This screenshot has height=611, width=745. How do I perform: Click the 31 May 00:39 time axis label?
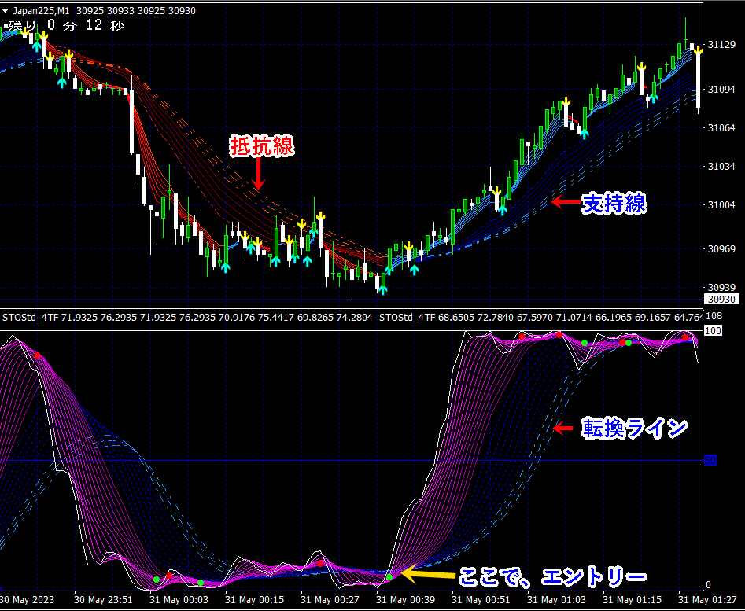click(405, 600)
